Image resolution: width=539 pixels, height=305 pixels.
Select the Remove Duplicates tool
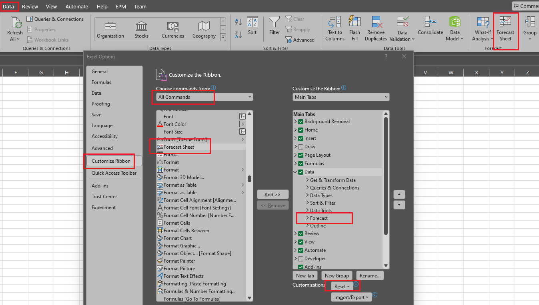point(376,29)
